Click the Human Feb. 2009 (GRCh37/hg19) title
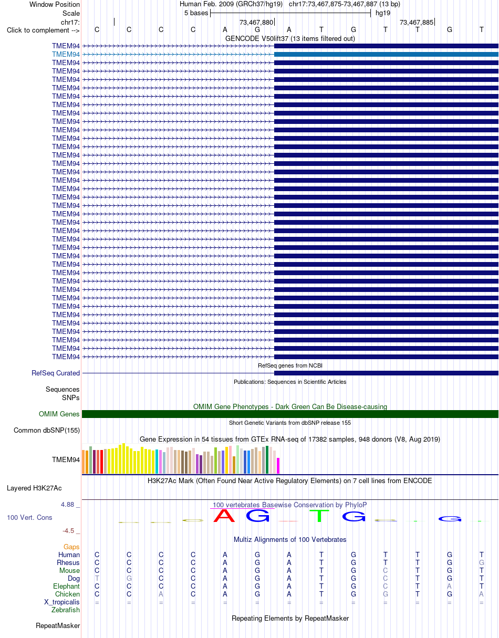The width and height of the screenshot is (499, 638). point(231,4)
